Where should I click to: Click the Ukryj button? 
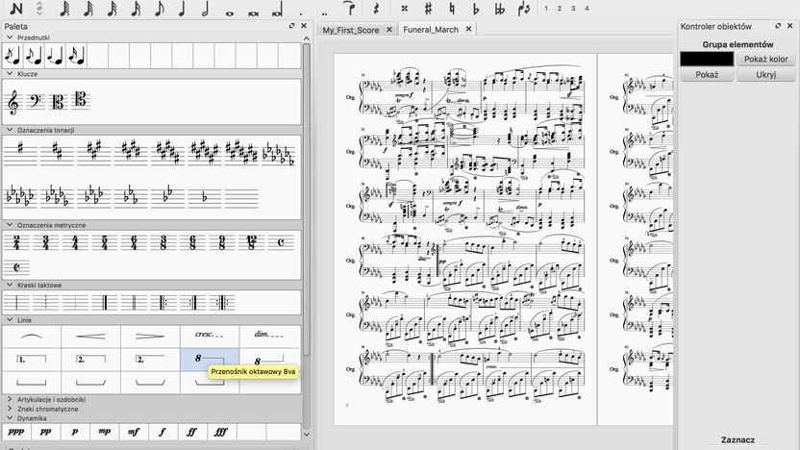765,74
